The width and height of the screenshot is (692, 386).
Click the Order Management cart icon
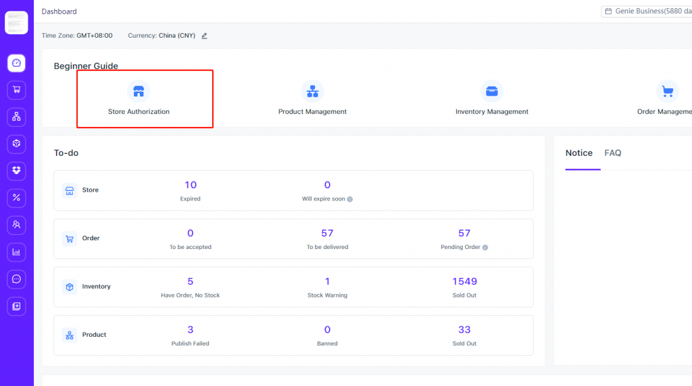coord(668,91)
